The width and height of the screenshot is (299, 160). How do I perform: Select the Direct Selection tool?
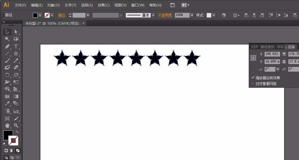16,32
